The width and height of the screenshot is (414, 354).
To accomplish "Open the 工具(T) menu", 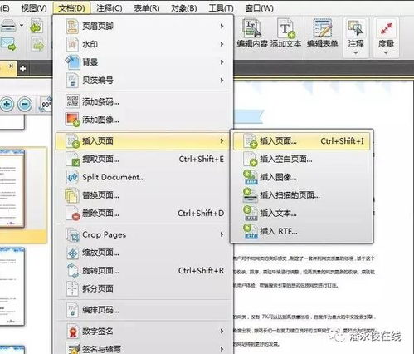I will pyautogui.click(x=221, y=8).
